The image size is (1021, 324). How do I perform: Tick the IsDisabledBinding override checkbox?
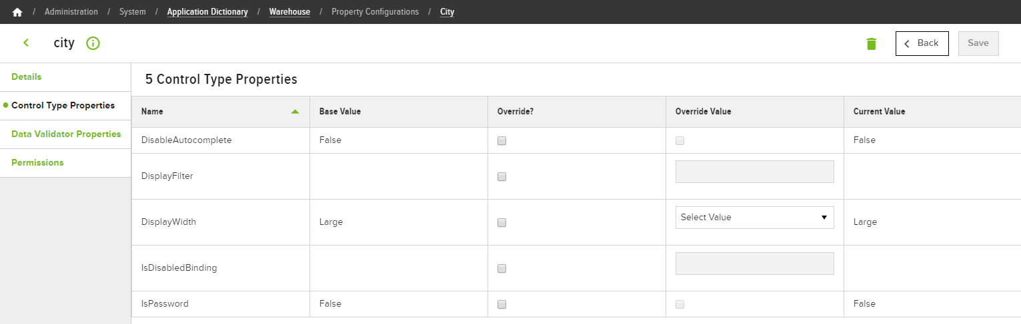click(x=502, y=268)
